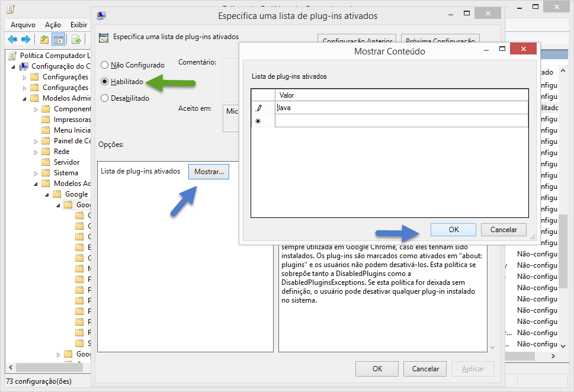
Task: Select the Sistema folder icon
Action: [x=46, y=172]
